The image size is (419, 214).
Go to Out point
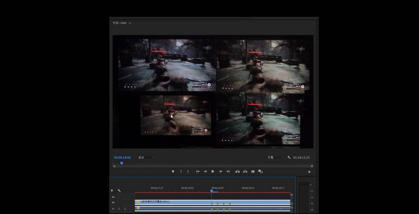point(228,171)
